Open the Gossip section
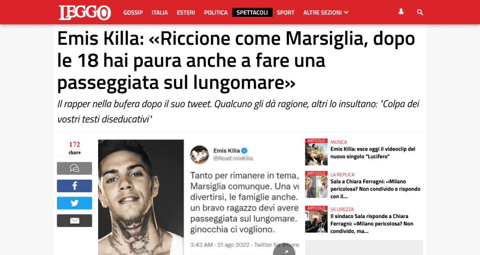The width and height of the screenshot is (480, 255). [x=133, y=13]
